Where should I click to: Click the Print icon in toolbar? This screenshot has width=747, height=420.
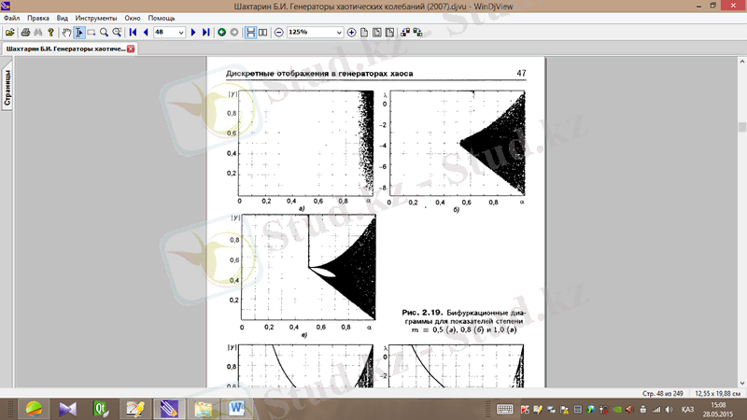[x=23, y=33]
